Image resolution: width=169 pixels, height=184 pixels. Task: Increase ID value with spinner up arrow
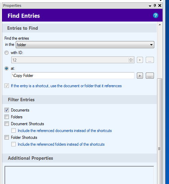click(131, 58)
